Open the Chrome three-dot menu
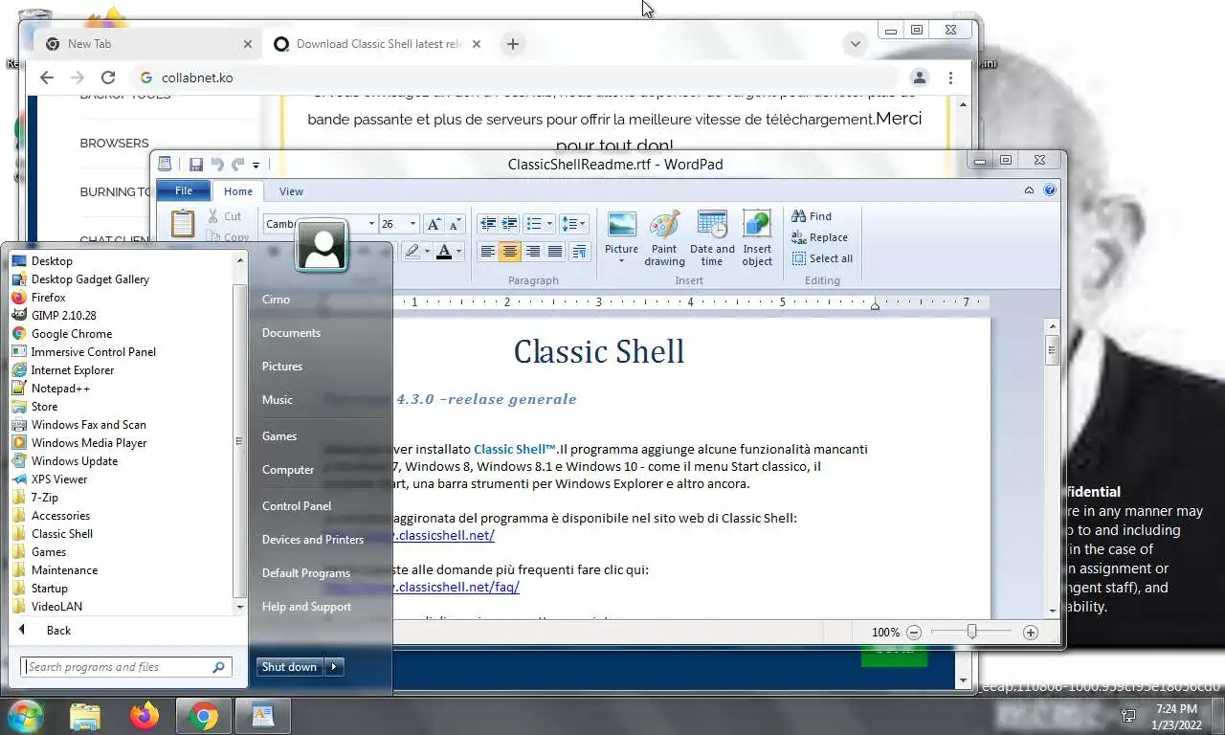 (950, 78)
